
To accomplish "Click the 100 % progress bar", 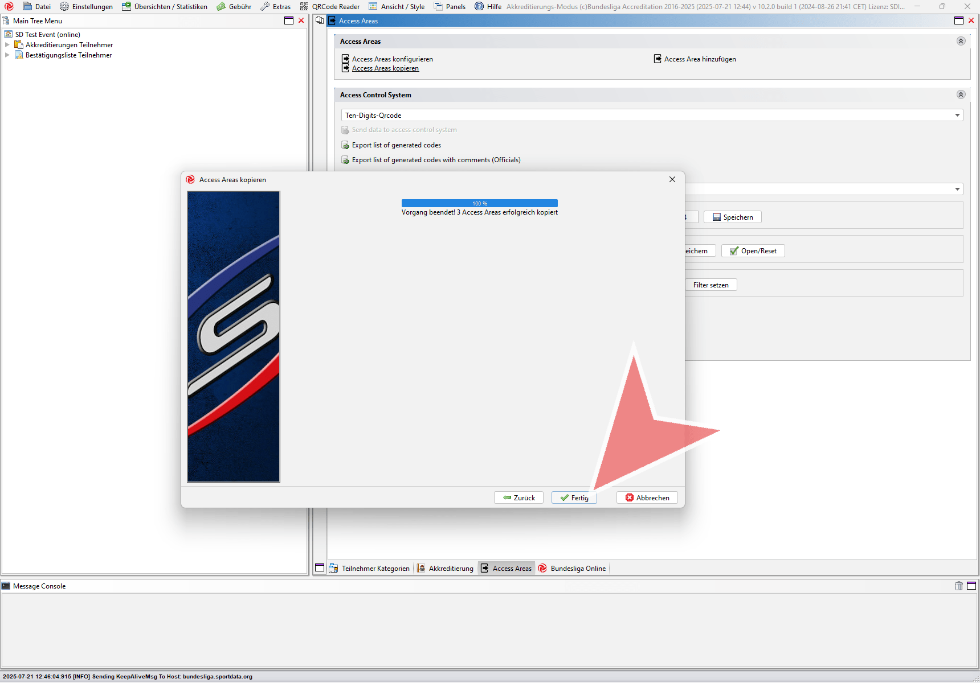I will pyautogui.click(x=479, y=203).
